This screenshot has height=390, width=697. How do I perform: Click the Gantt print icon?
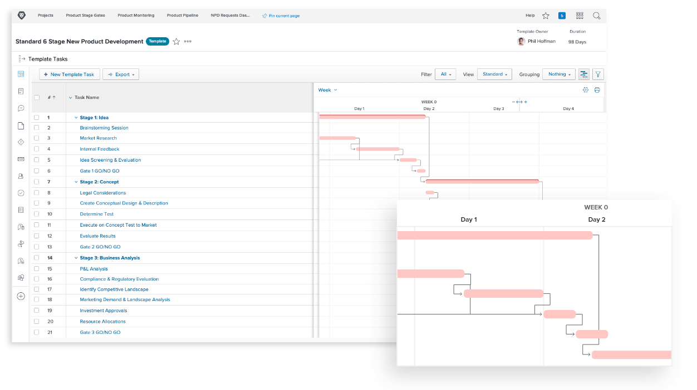597,90
